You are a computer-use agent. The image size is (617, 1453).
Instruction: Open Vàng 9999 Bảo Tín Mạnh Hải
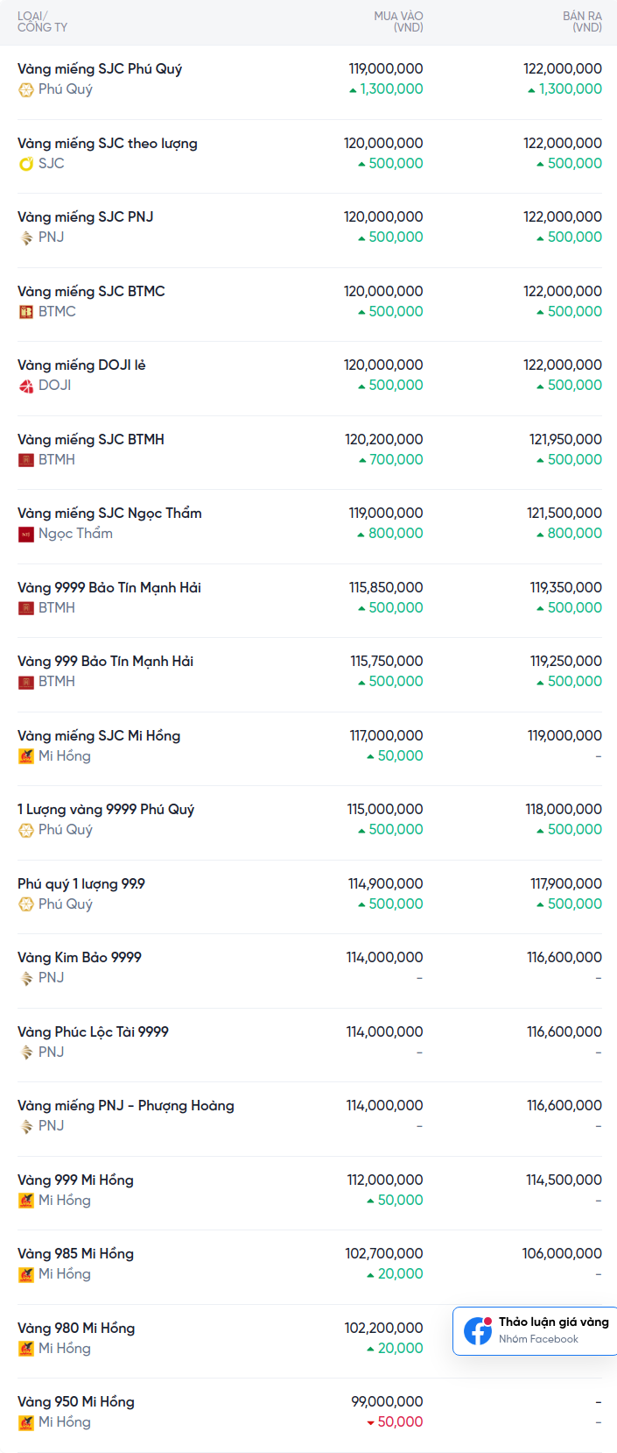[x=109, y=588]
